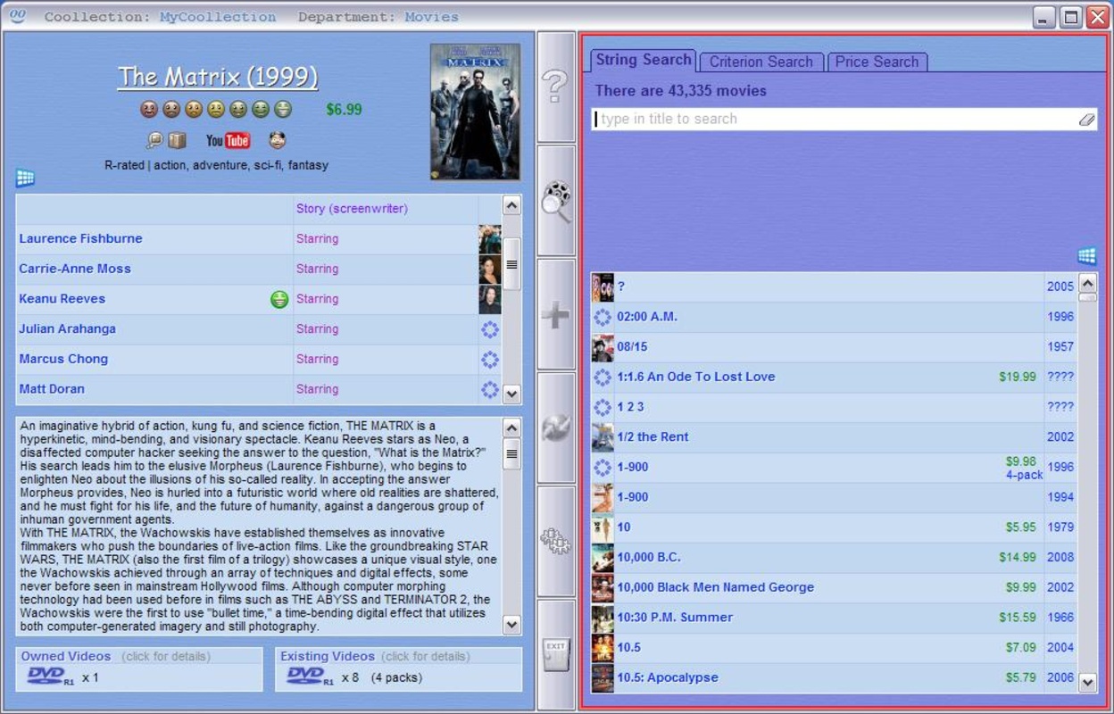The image size is (1114, 714).
Task: Open the YouTube icon for The Matrix
Action: click(x=228, y=140)
